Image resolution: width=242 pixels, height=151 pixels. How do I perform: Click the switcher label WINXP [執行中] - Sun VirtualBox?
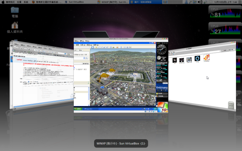[x=121, y=143]
